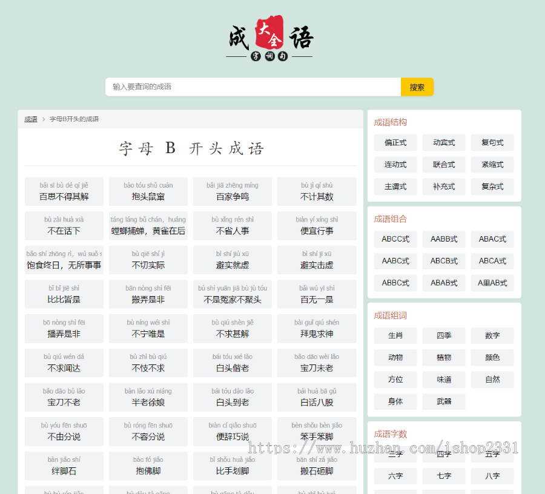This screenshot has width=545, height=494.
Task: Choose the AABB式 combination
Action: click(444, 239)
